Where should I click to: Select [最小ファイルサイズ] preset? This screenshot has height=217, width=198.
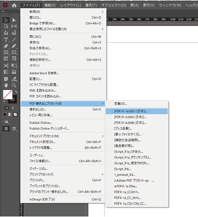pos(137,134)
